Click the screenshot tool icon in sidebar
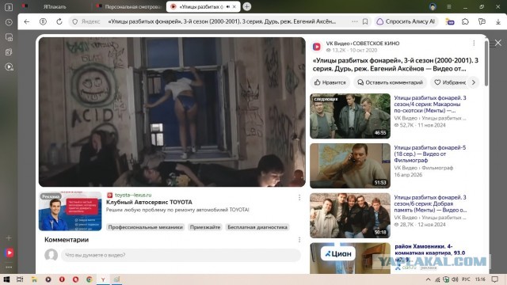The height and width of the screenshot is (285, 507). click(9, 37)
